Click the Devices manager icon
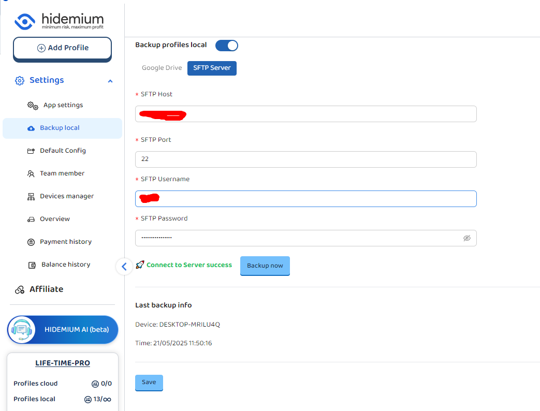The image size is (540, 411). tap(31, 197)
